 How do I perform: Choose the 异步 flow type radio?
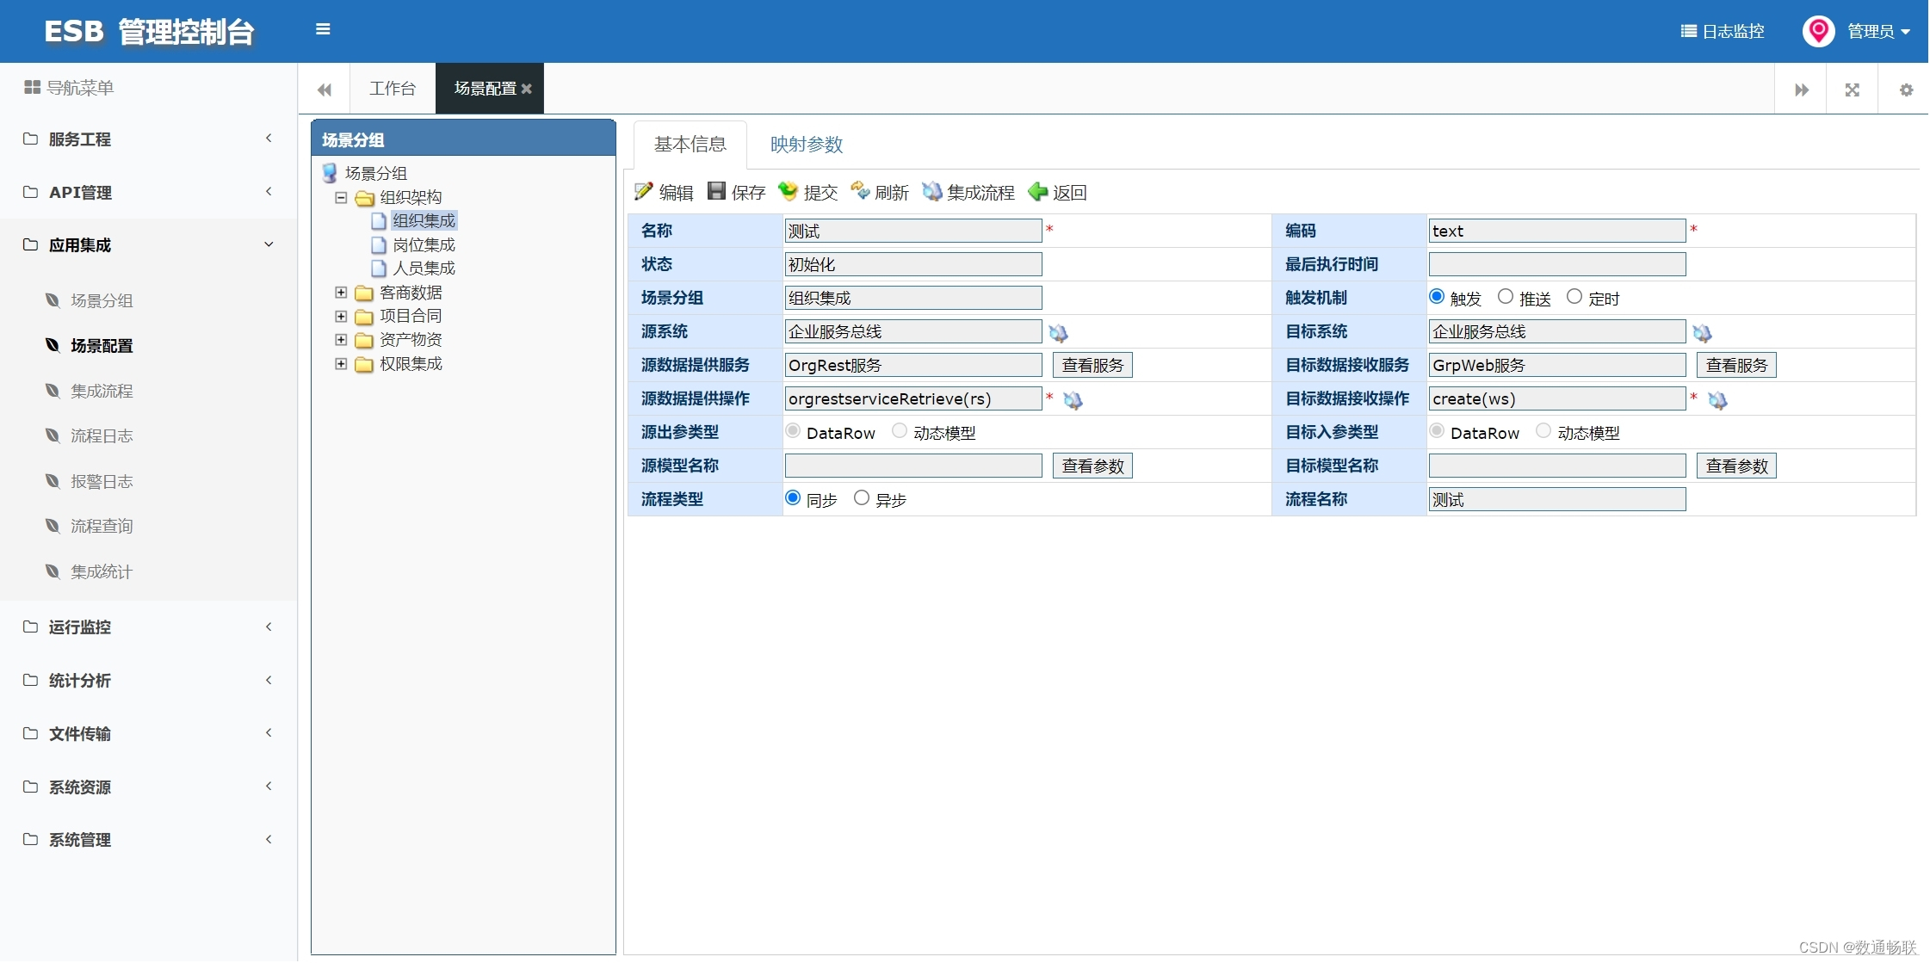[862, 498]
